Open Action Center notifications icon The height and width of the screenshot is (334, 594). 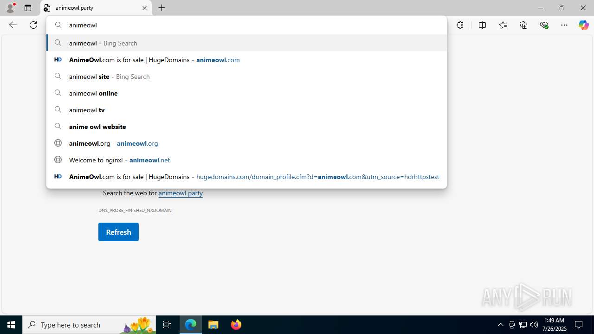(x=579, y=325)
